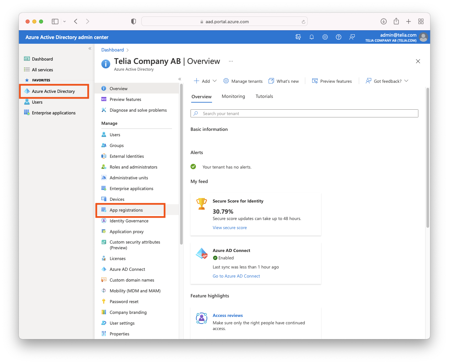The width and height of the screenshot is (449, 364).
Task: Open Preview features menu item
Action: click(137, 99)
